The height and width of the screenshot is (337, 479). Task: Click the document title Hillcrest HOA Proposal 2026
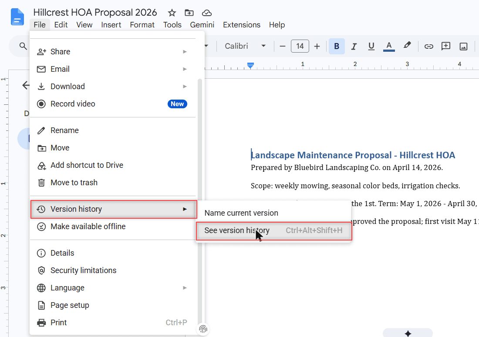tap(95, 12)
